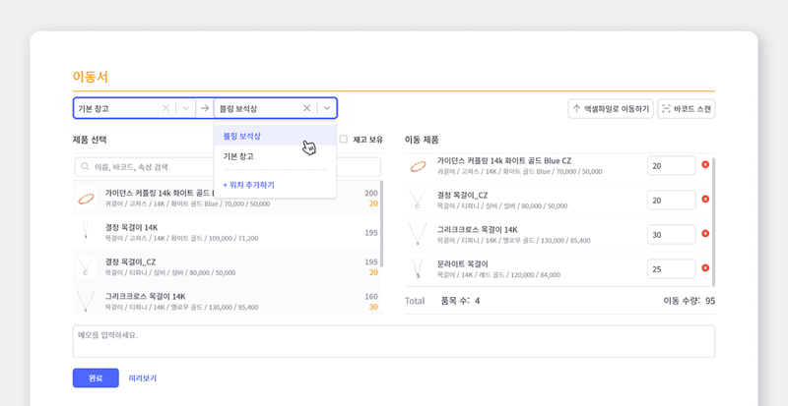The height and width of the screenshot is (406, 788).
Task: Click quantity field for 문라이트 목걸이
Action: pos(671,268)
